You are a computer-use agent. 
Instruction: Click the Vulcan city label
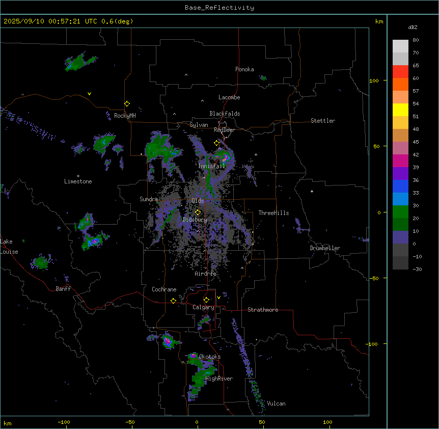276,404
